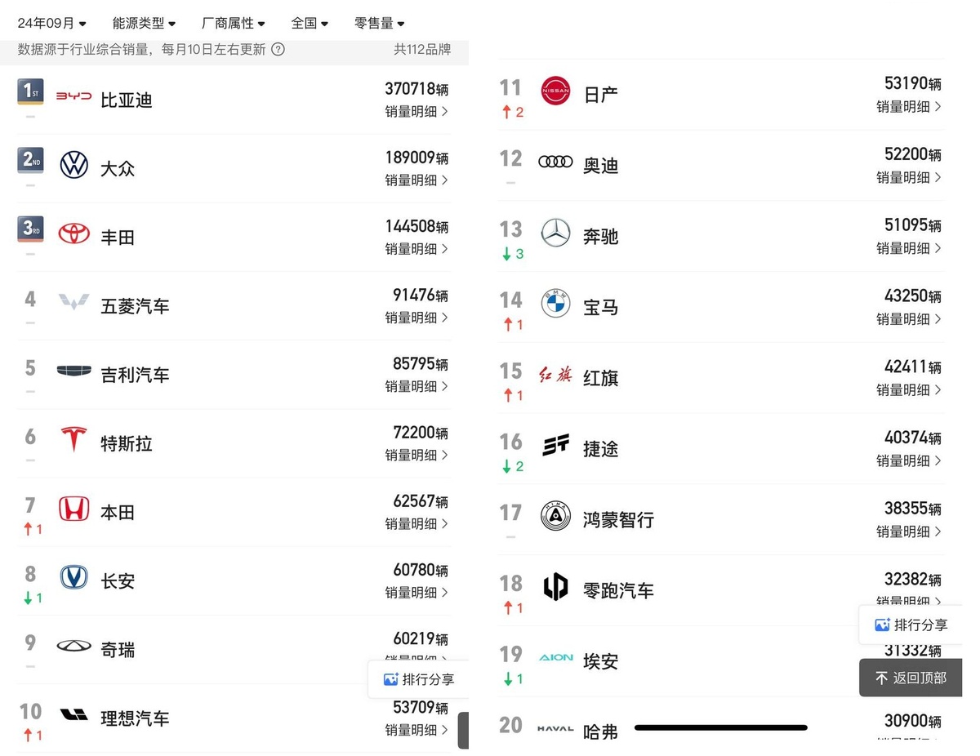This screenshot has width=980, height=756.
Task: Open 销量明细 for 大众
Action: tap(416, 180)
